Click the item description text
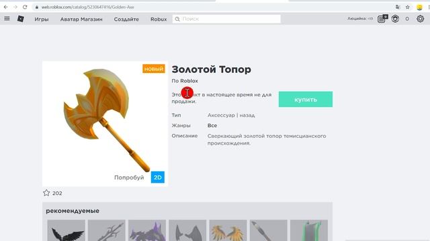The height and width of the screenshot is (241, 430). click(x=267, y=139)
